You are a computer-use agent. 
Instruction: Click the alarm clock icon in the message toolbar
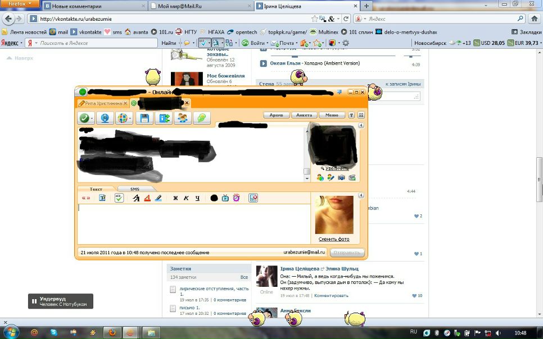(x=237, y=198)
